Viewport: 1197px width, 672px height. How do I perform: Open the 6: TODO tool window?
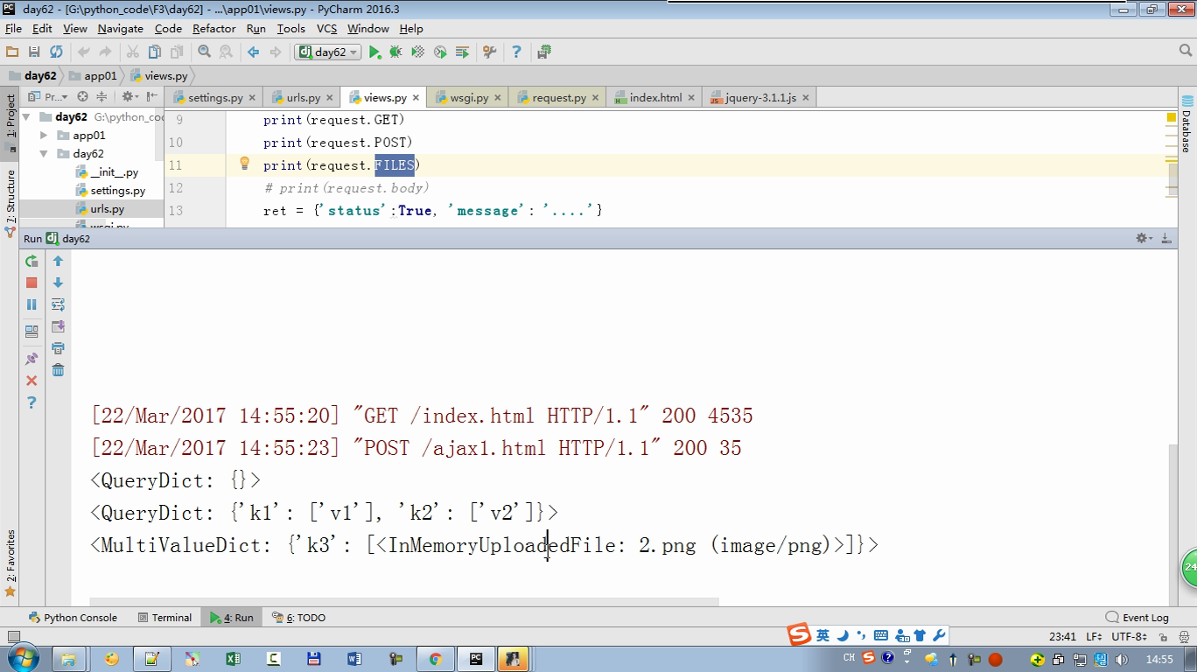[x=298, y=617]
